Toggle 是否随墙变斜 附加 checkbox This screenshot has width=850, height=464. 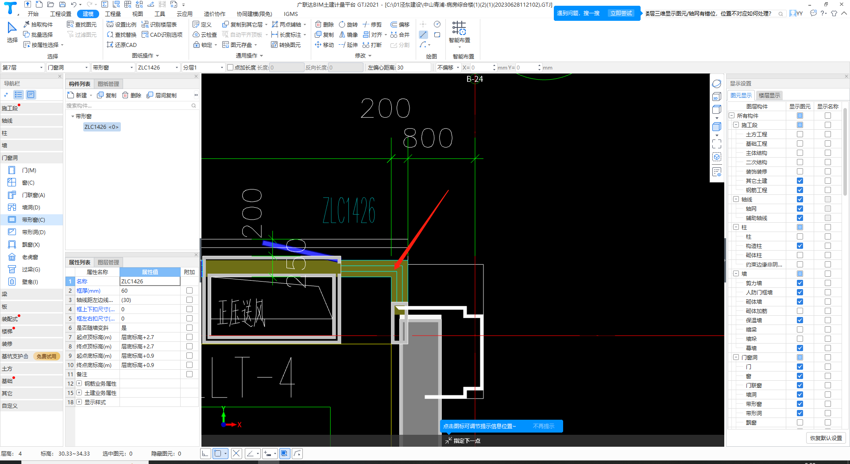[189, 328]
